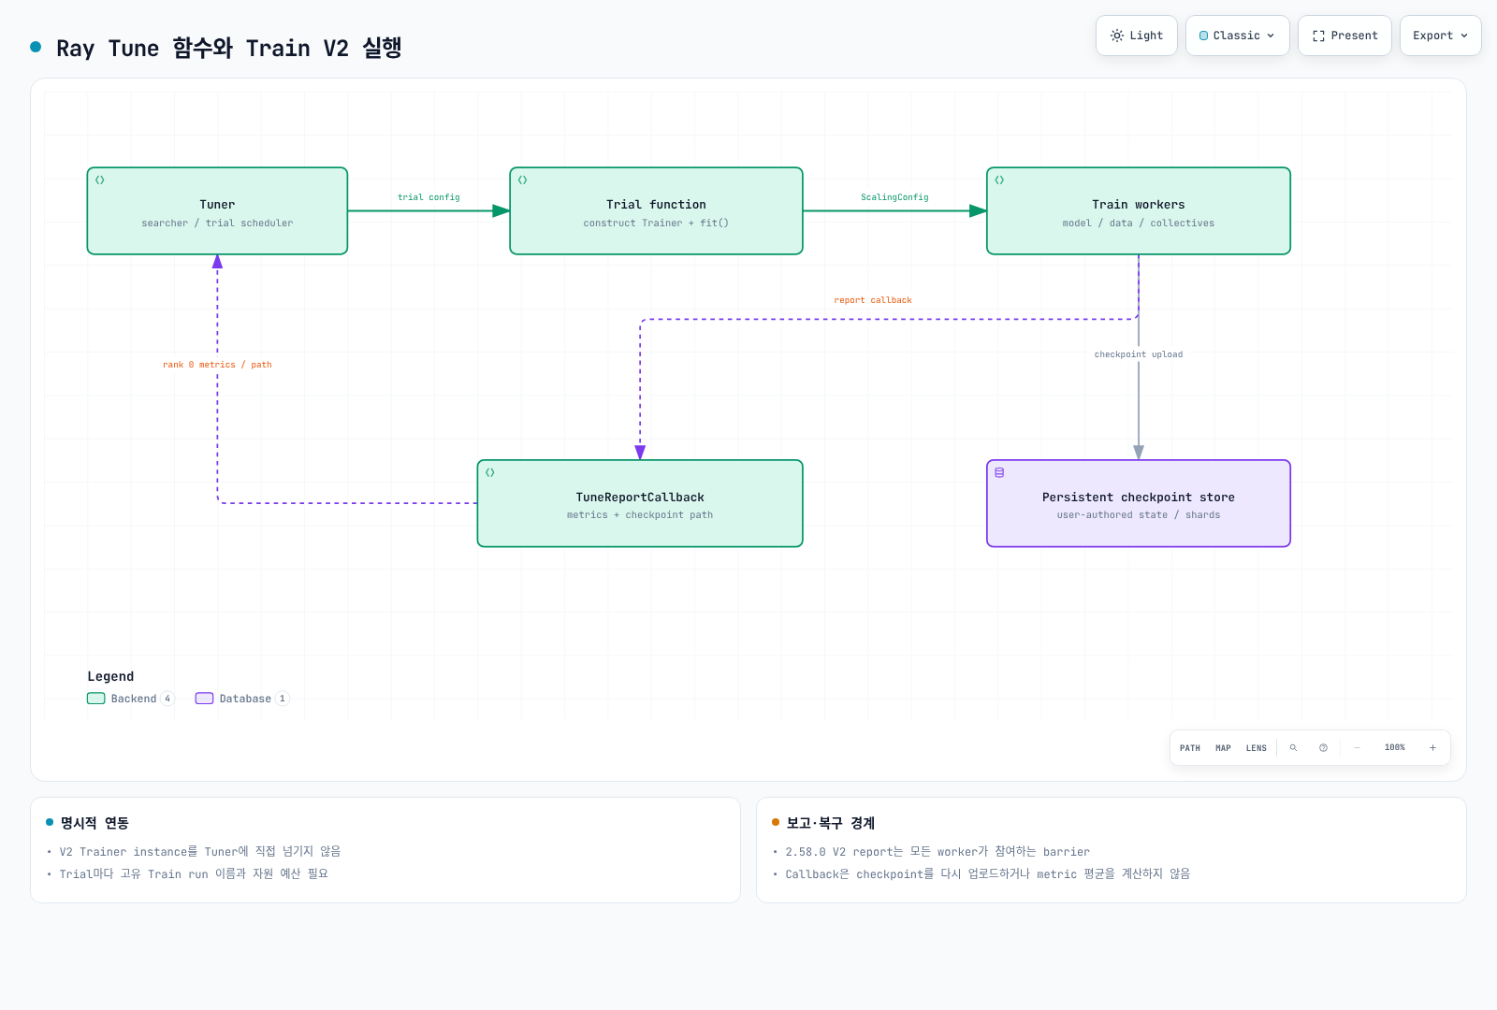Click the 'ScalingConfig' edge label
Screen dimensions: 1497x1010
(x=894, y=197)
